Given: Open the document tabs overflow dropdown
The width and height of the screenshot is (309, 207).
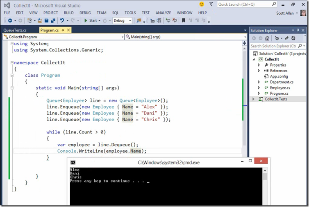Looking at the screenshot, I should (245, 30).
